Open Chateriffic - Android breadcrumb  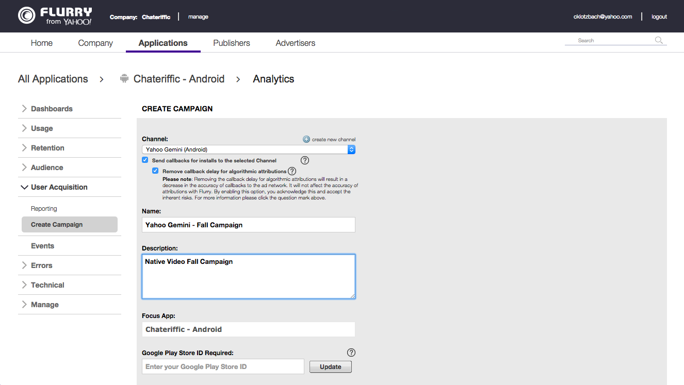pos(179,79)
